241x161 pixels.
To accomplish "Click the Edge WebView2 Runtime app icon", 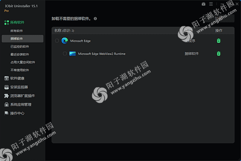I will pos(73,54).
